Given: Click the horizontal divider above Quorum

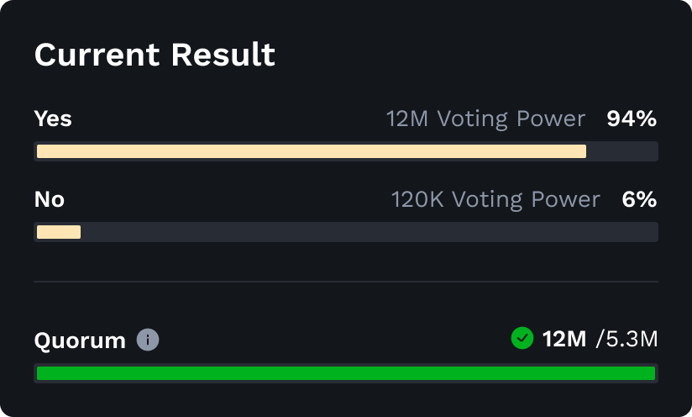Looking at the screenshot, I should pos(346,282).
